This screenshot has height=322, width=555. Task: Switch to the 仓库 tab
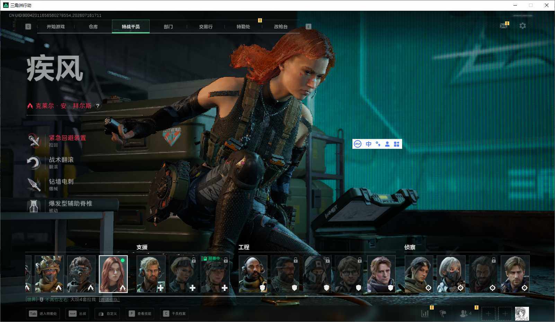(93, 27)
